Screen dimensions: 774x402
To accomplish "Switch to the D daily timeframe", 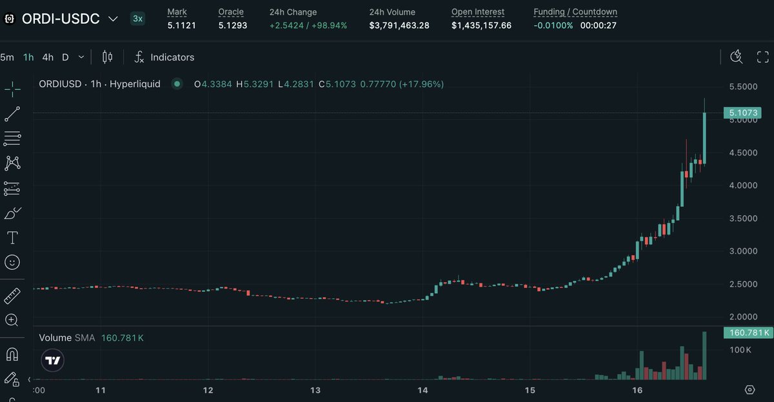I will (x=65, y=57).
